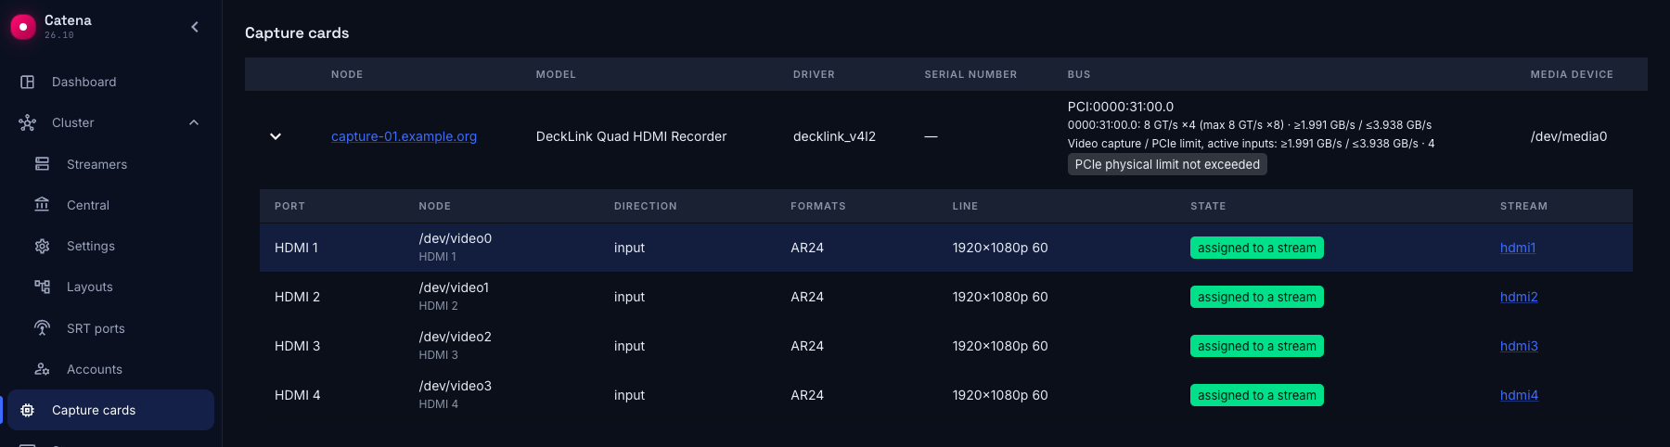Viewport: 1670px width, 447px height.
Task: Collapse the sidebar with the left chevron
Action: 195,27
